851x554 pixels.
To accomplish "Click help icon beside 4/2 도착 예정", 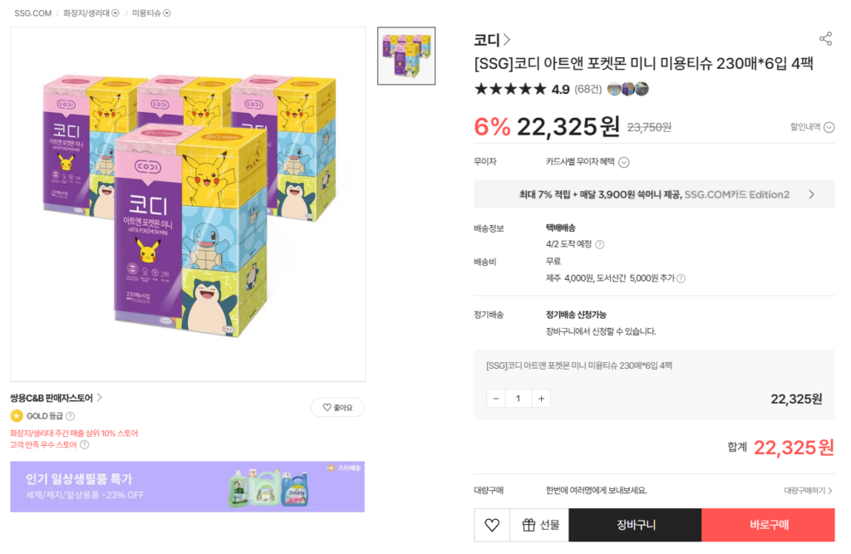I will coord(600,245).
